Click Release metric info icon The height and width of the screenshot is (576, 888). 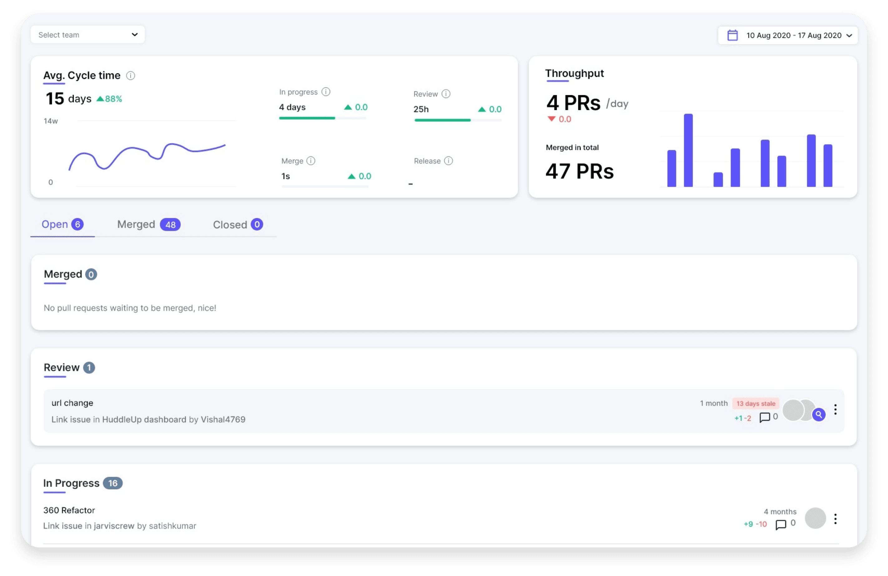pyautogui.click(x=448, y=161)
